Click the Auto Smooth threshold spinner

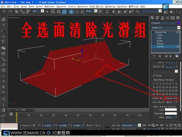click(176, 102)
